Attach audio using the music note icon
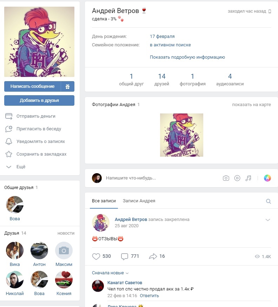Image resolution: width=278 pixels, height=307 pixels. tap(248, 178)
